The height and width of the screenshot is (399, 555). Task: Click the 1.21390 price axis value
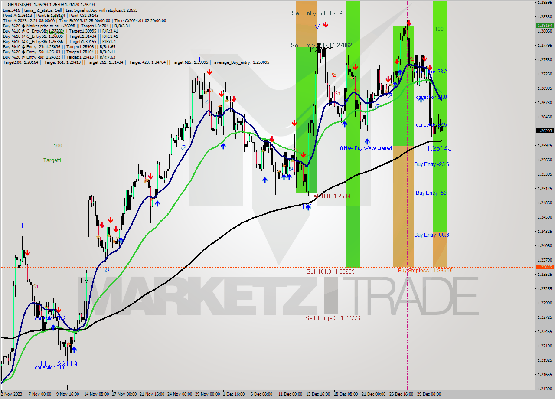(545, 389)
